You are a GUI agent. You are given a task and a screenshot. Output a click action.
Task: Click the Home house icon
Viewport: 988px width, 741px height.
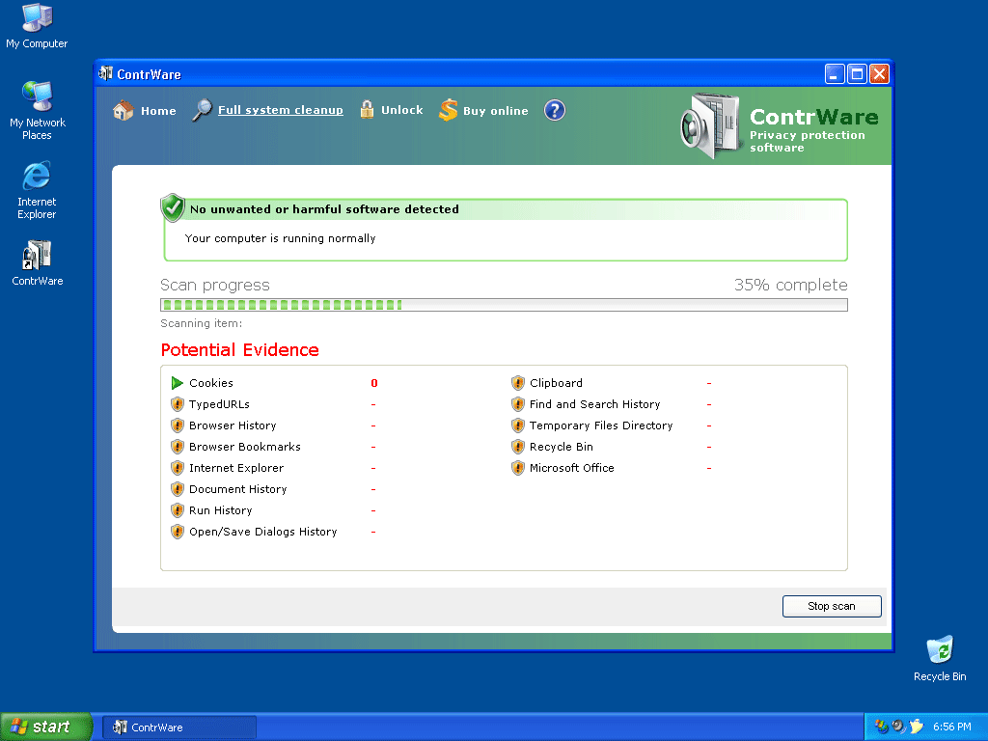coord(123,111)
